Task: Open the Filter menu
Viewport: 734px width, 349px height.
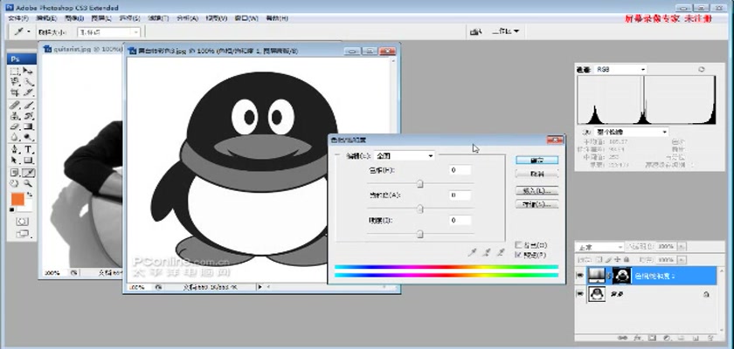Action: pos(158,18)
